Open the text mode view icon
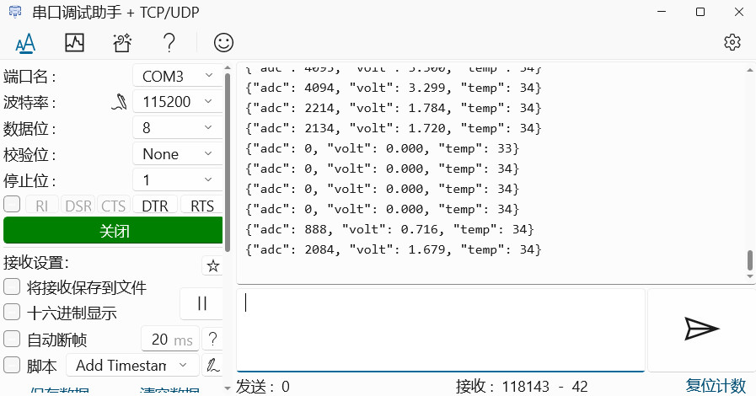The image size is (756, 396). (25, 43)
